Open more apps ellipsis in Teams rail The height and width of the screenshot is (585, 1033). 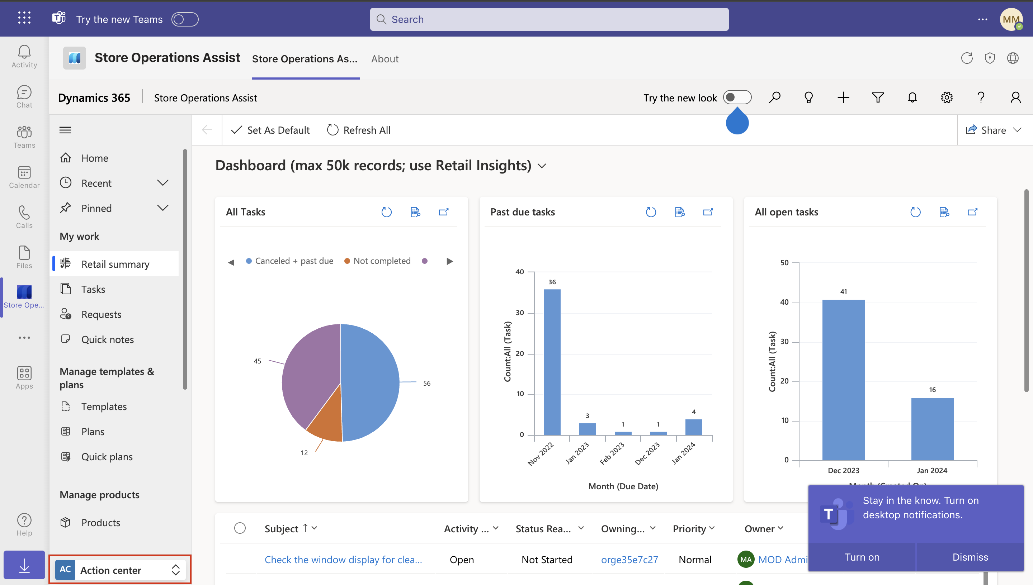(x=24, y=338)
